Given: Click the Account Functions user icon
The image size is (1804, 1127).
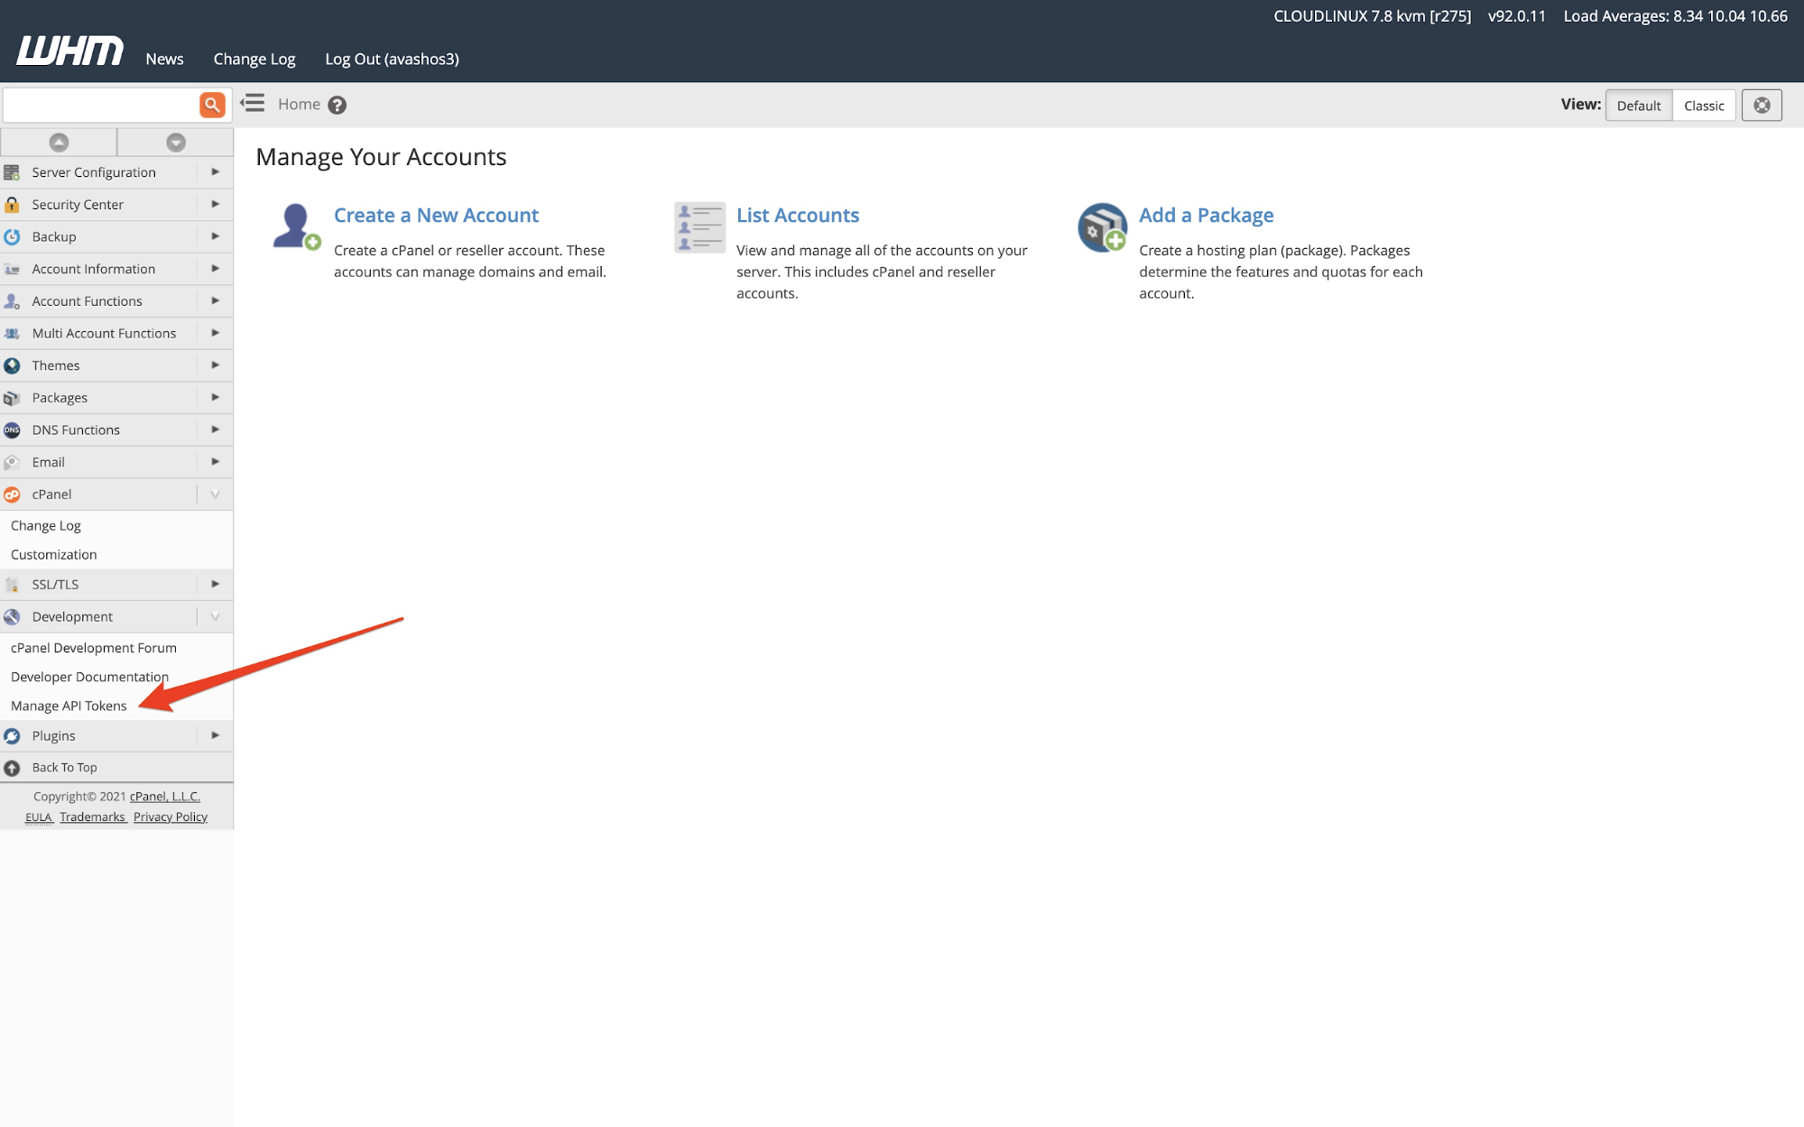Looking at the screenshot, I should (x=12, y=301).
